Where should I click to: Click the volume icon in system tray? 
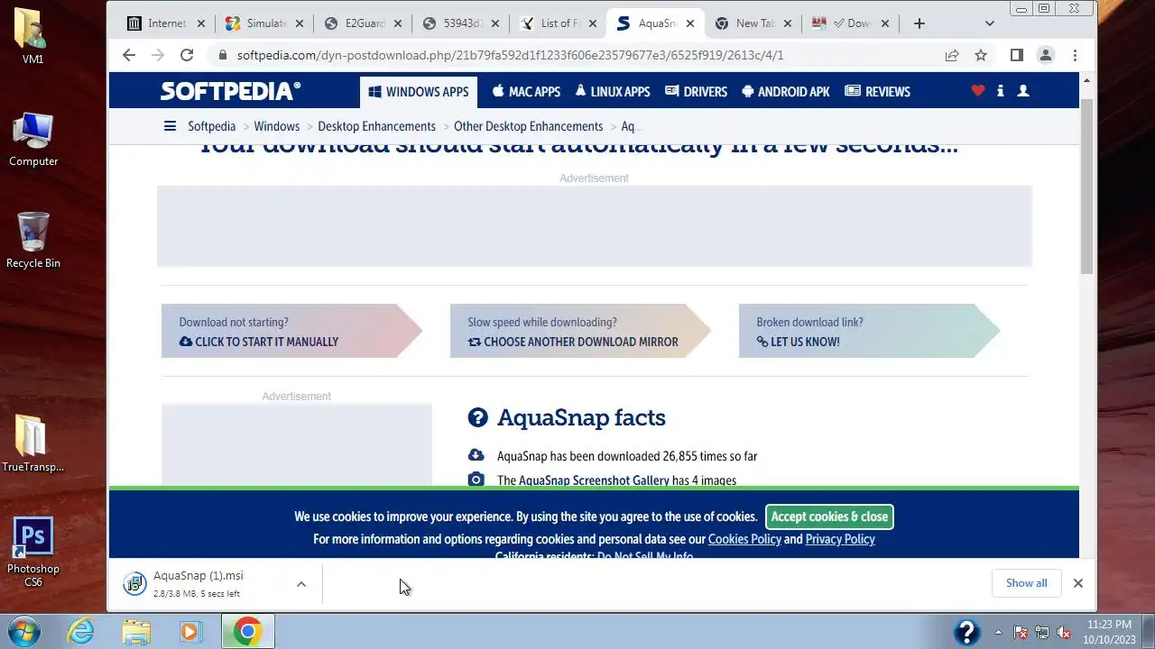click(x=1064, y=632)
